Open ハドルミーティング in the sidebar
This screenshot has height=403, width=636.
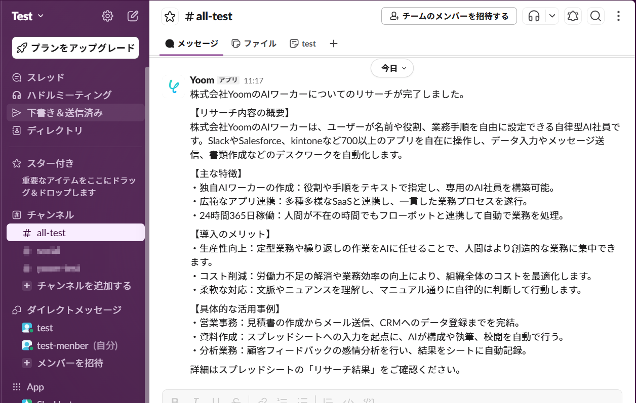75,95
